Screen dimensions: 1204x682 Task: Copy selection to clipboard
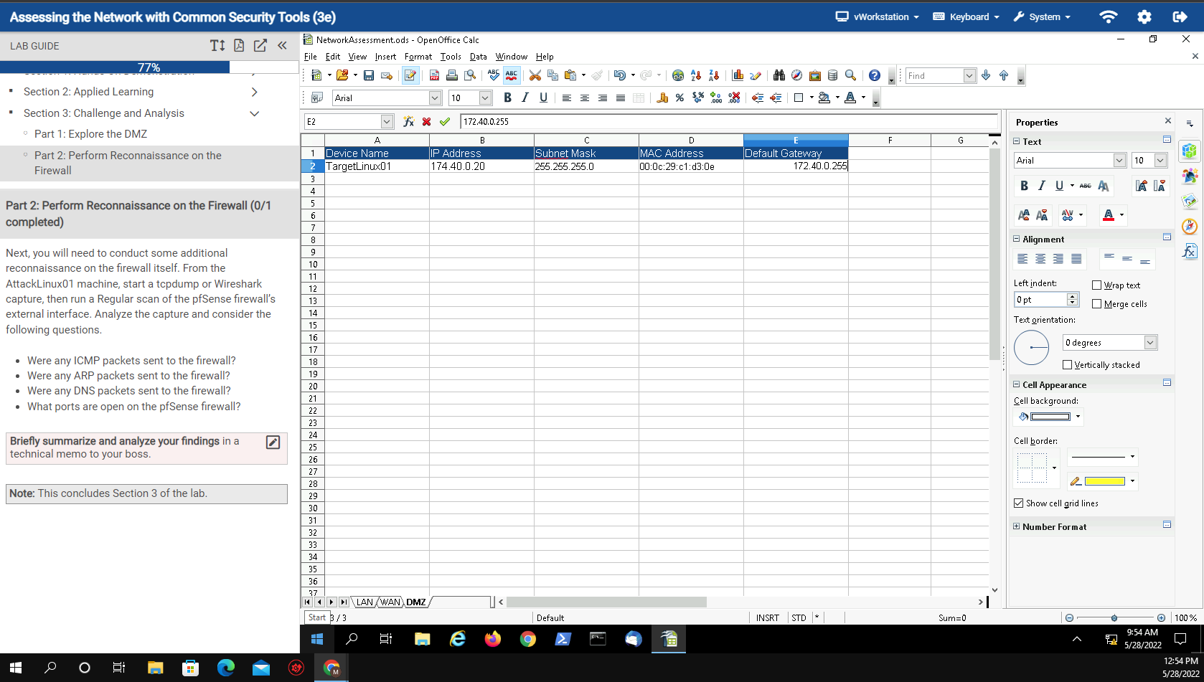click(x=552, y=75)
